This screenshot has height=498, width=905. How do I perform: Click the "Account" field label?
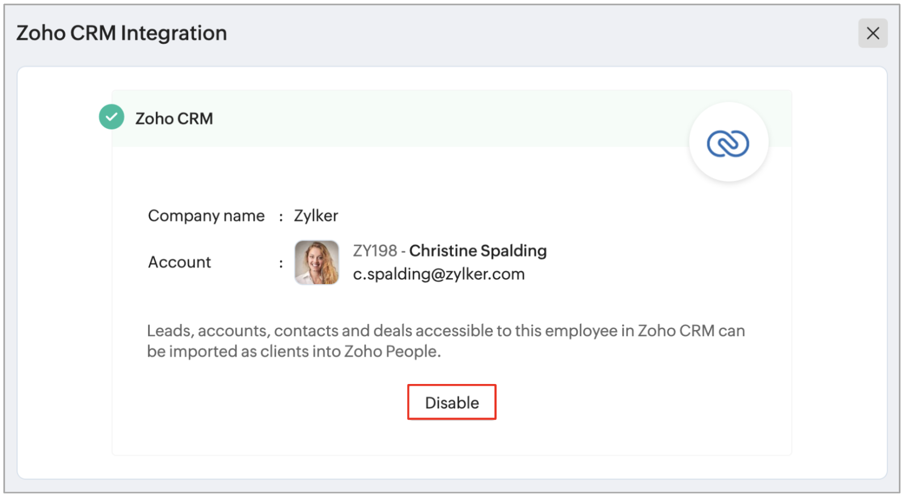click(x=179, y=262)
